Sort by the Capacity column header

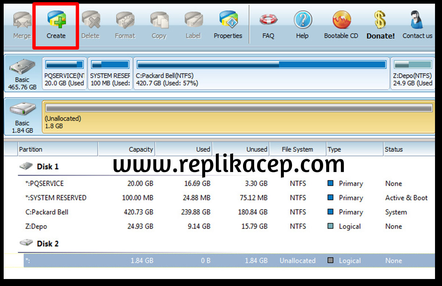126,149
